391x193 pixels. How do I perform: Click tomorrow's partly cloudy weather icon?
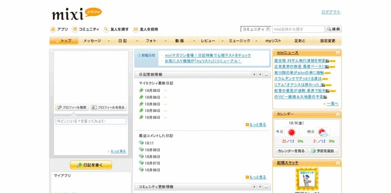coord(323,132)
